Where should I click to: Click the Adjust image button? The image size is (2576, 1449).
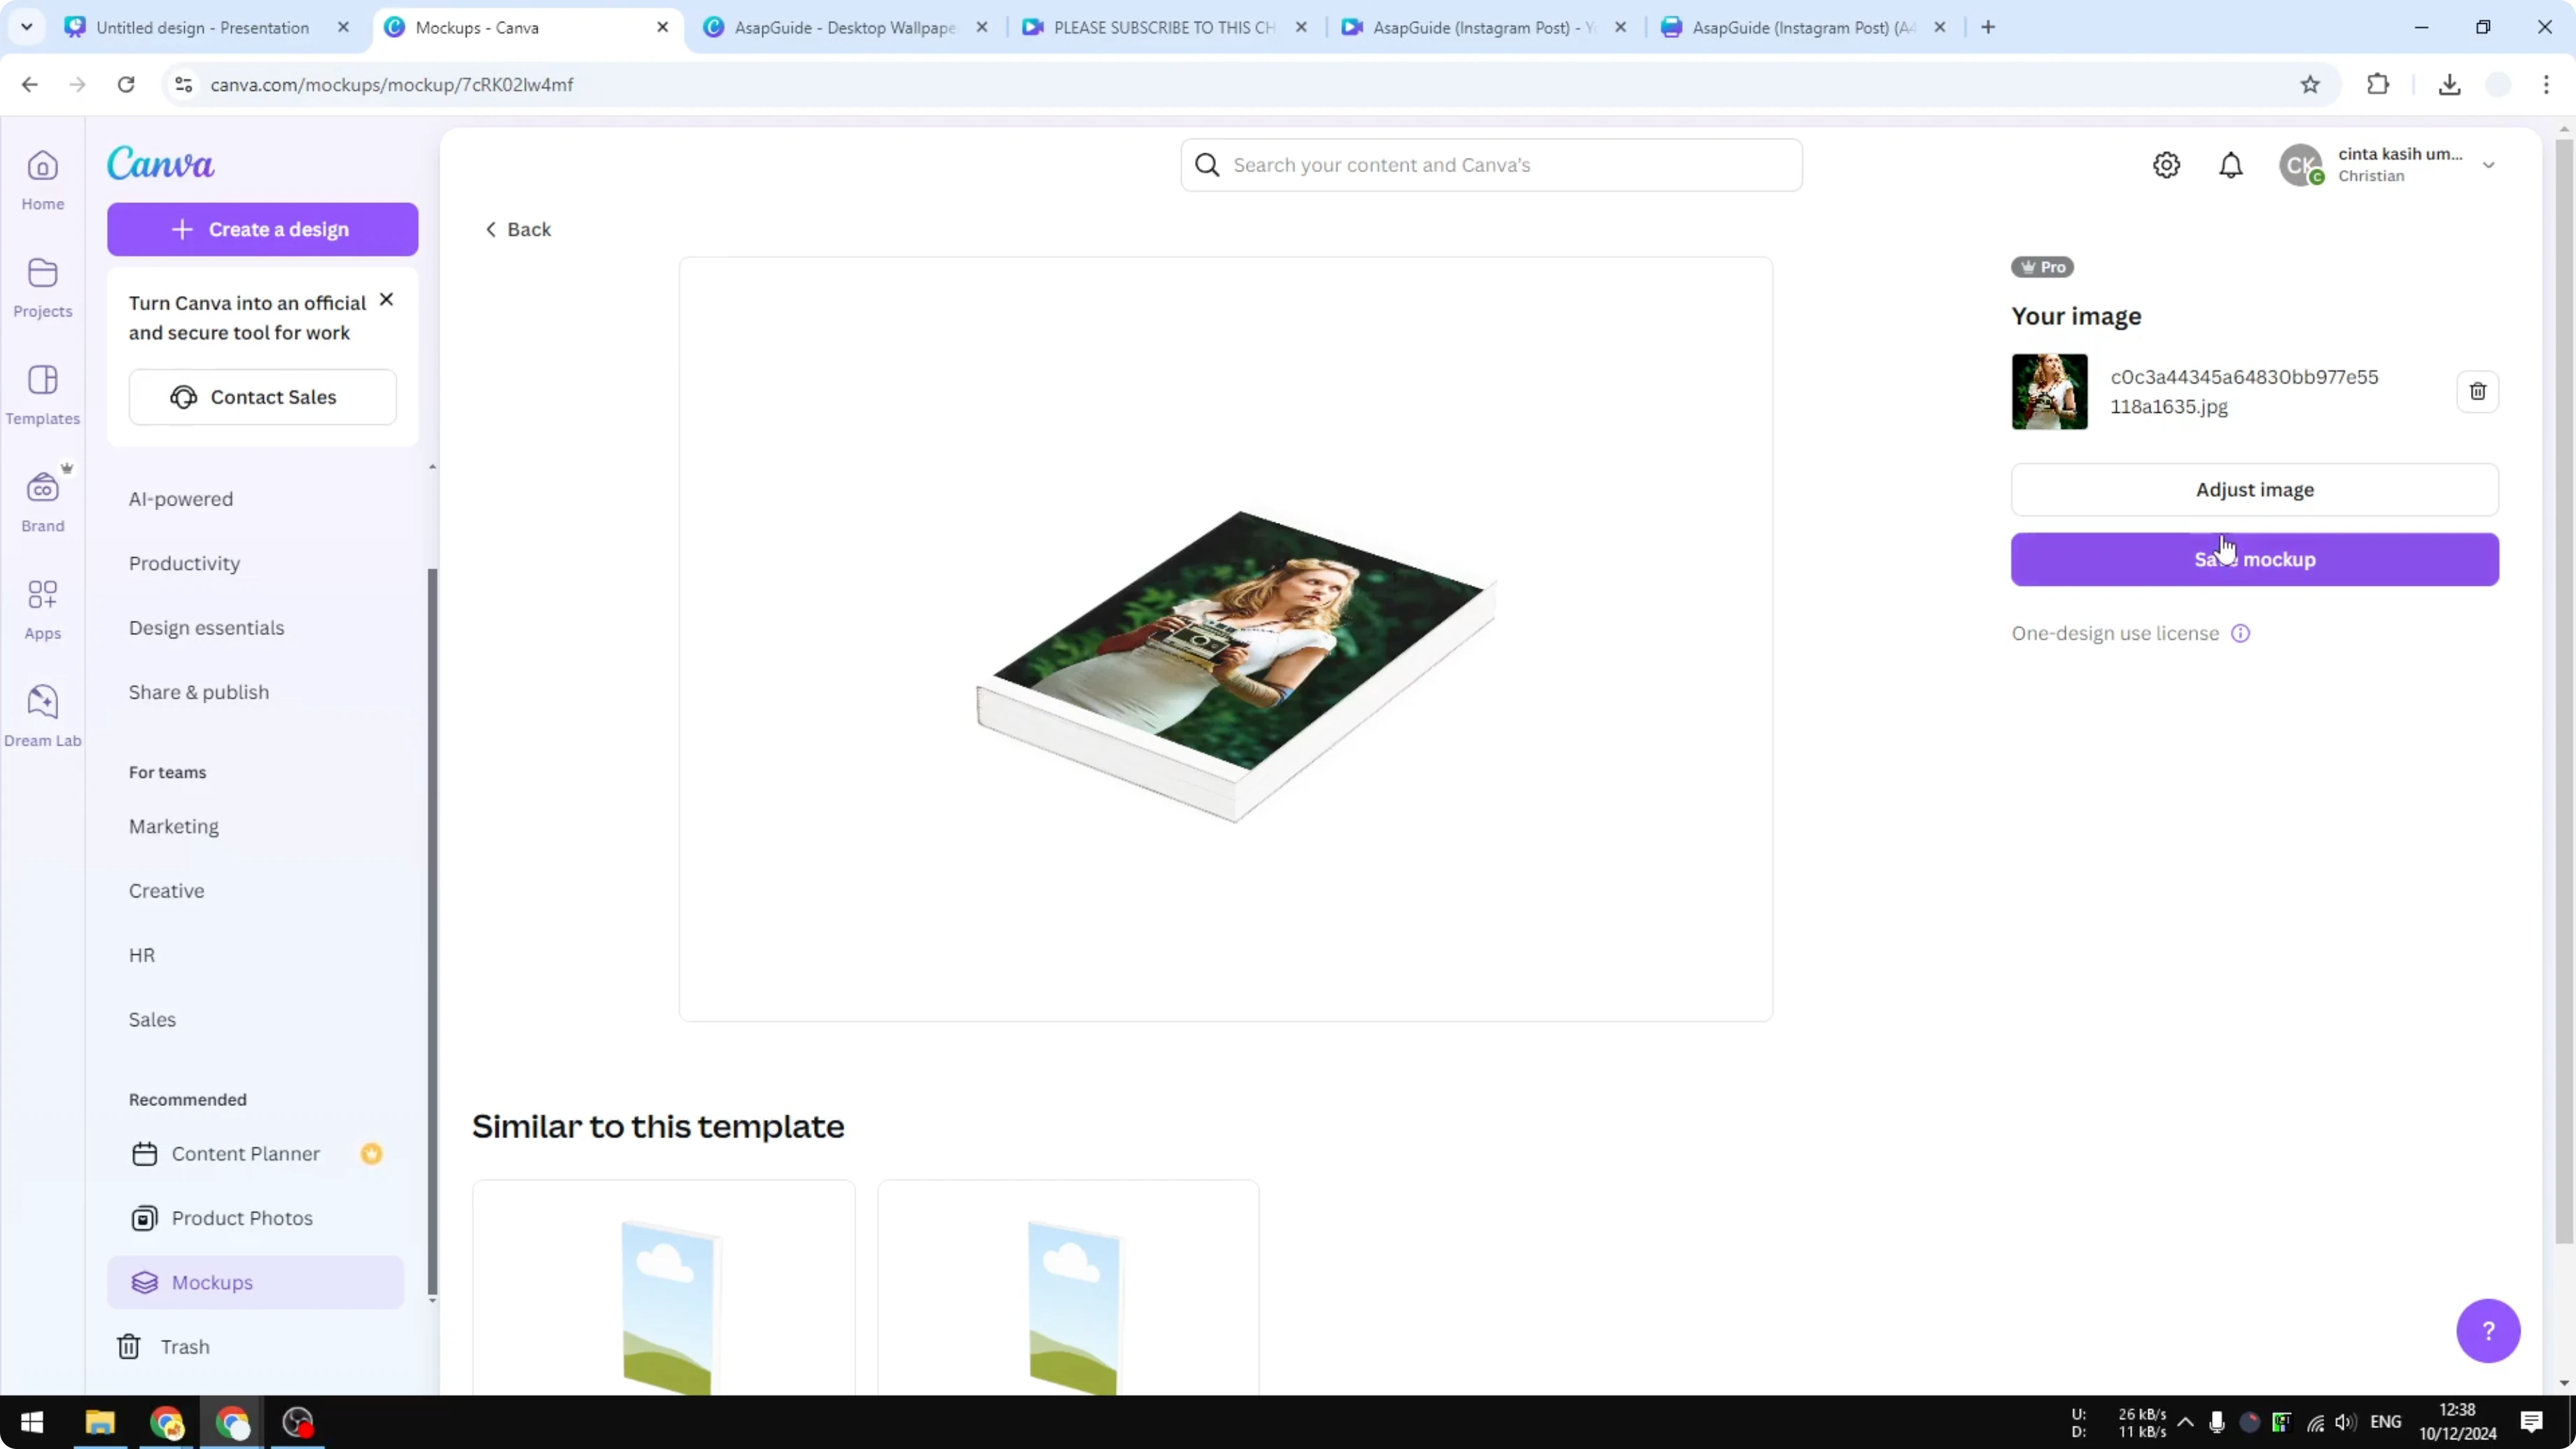2254,489
